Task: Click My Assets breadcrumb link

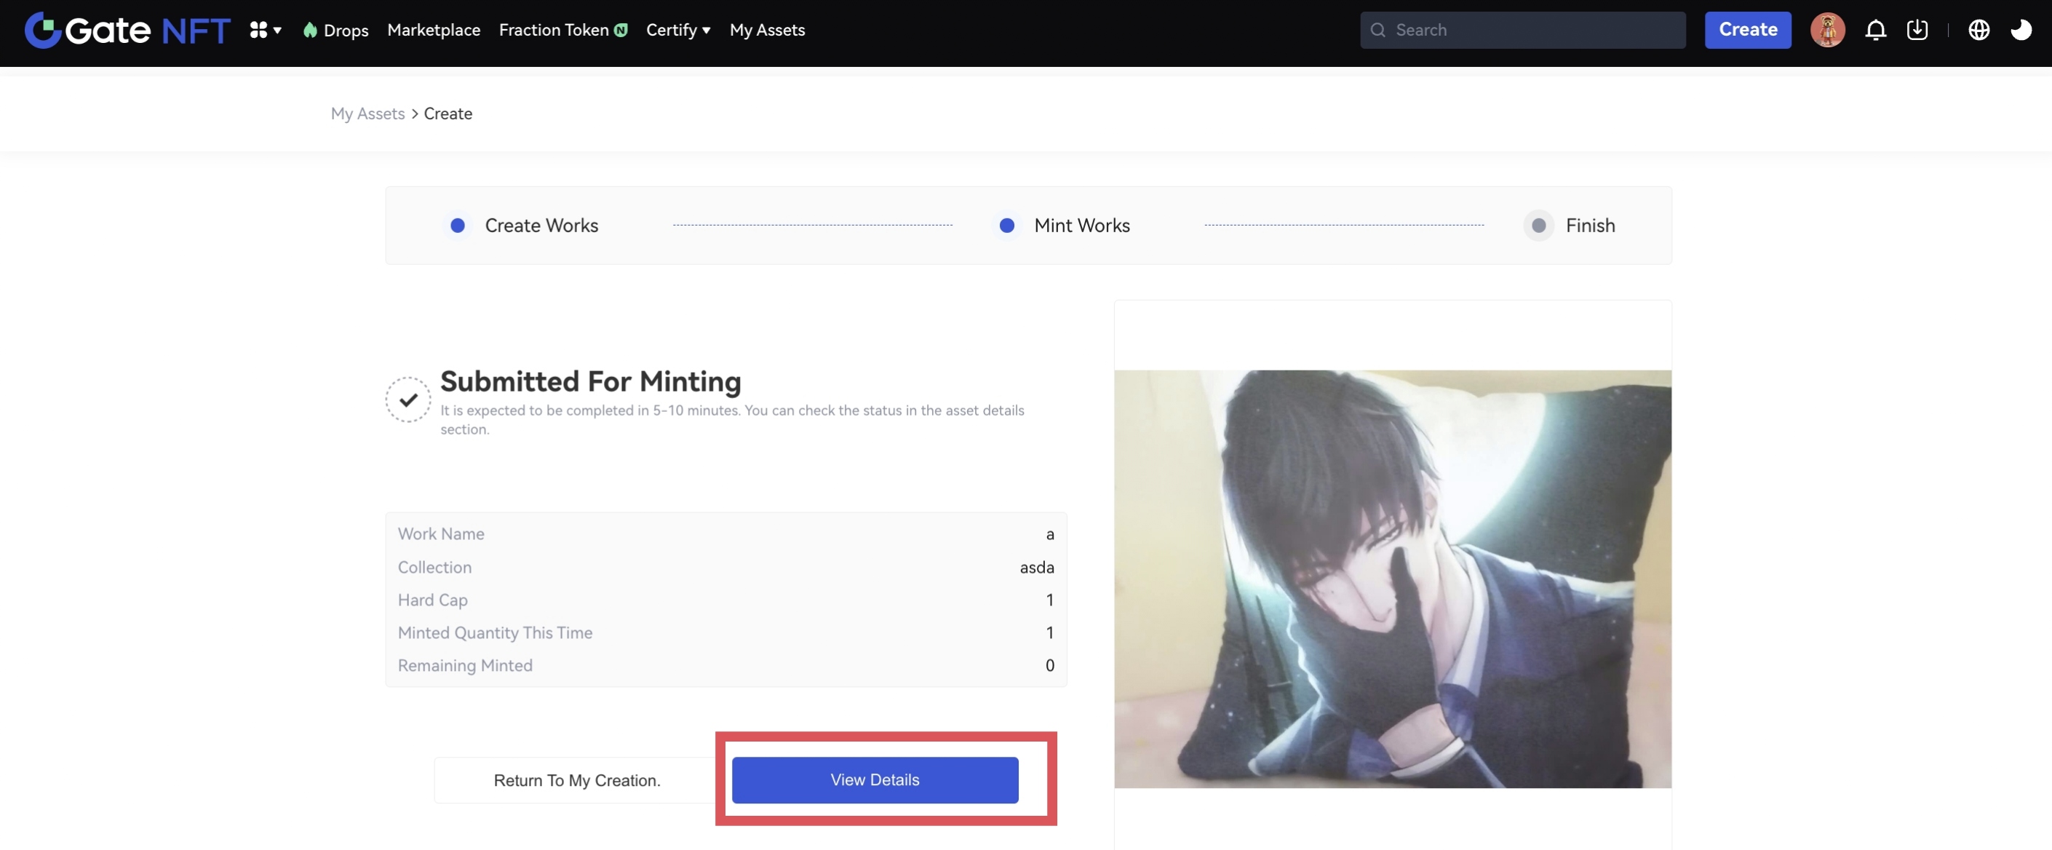Action: click(367, 113)
